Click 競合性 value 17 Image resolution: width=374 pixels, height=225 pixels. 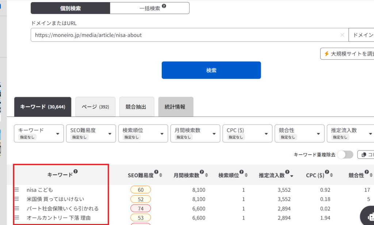(367, 190)
